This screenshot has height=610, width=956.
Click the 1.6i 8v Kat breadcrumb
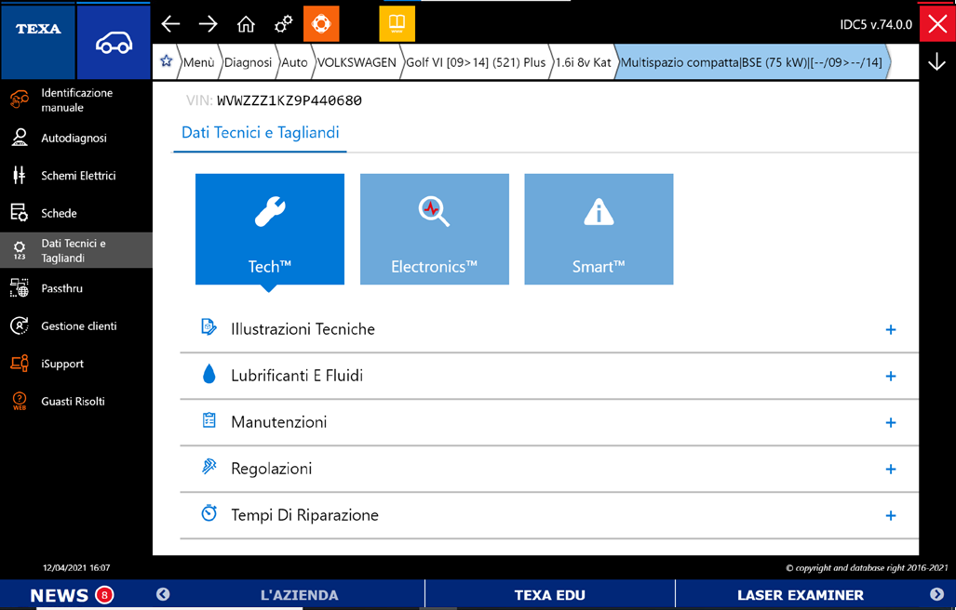(583, 62)
